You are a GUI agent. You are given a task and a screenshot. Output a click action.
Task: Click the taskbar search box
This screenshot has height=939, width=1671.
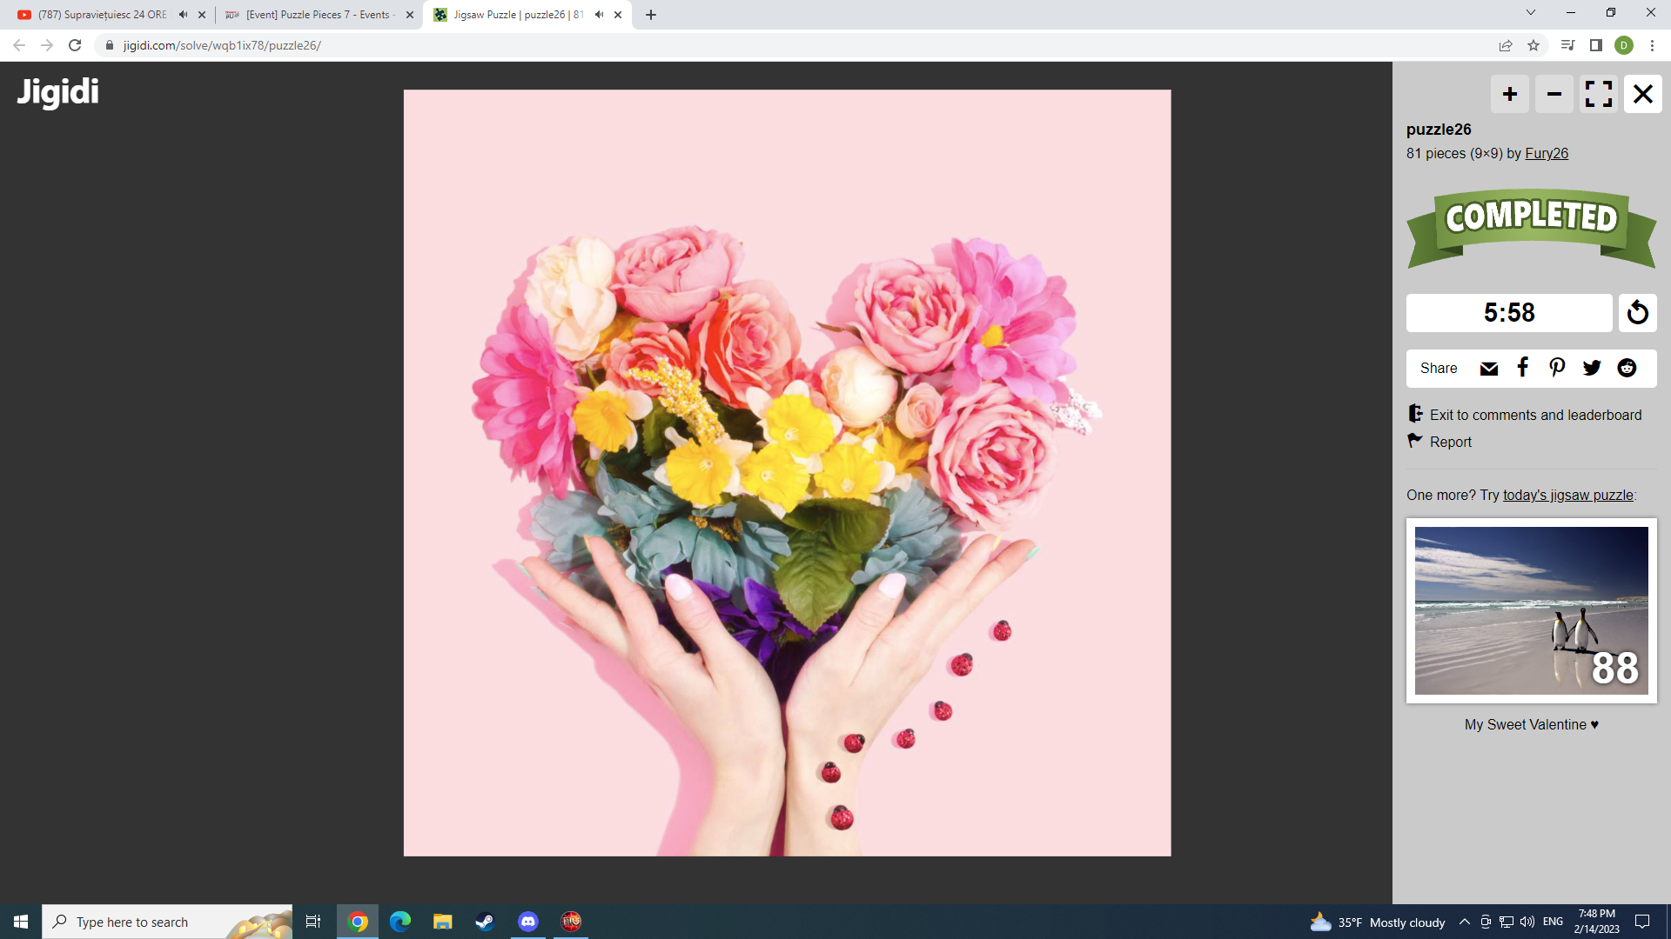point(167,922)
